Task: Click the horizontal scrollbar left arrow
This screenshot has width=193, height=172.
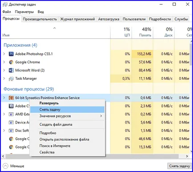Action: (3, 156)
